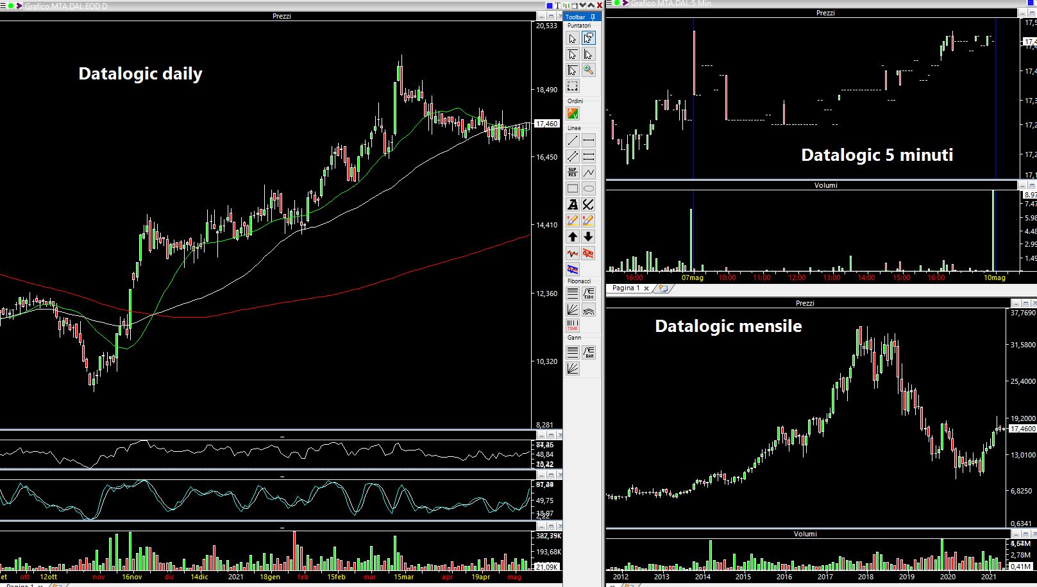Click the 17,4600 price label on monthly chart

click(1023, 429)
